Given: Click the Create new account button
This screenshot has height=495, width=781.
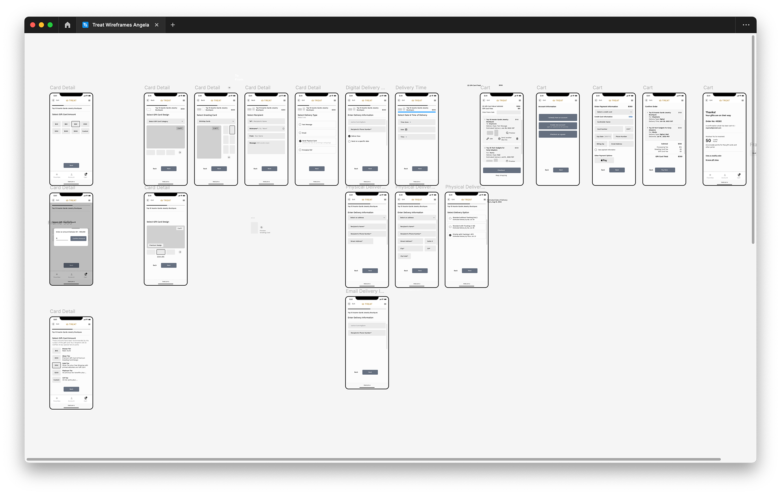Looking at the screenshot, I should coord(558,126).
